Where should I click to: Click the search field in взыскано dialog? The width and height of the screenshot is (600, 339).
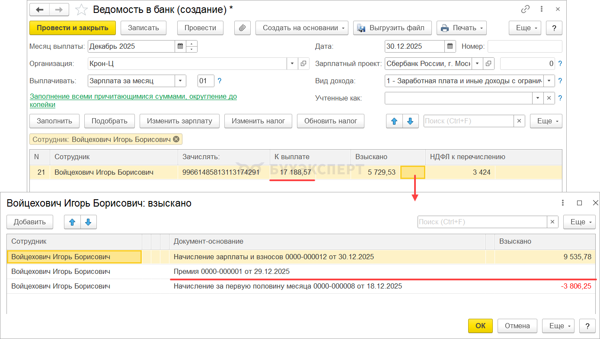(x=482, y=222)
